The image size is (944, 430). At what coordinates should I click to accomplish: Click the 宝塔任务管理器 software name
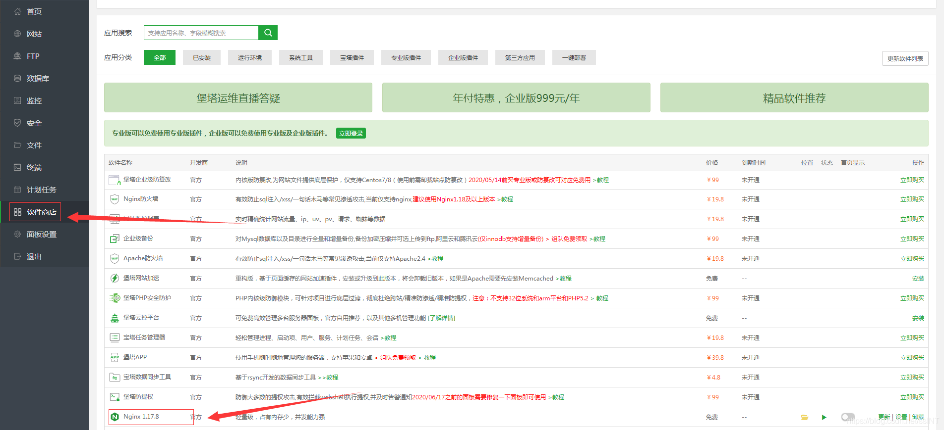[x=144, y=337]
